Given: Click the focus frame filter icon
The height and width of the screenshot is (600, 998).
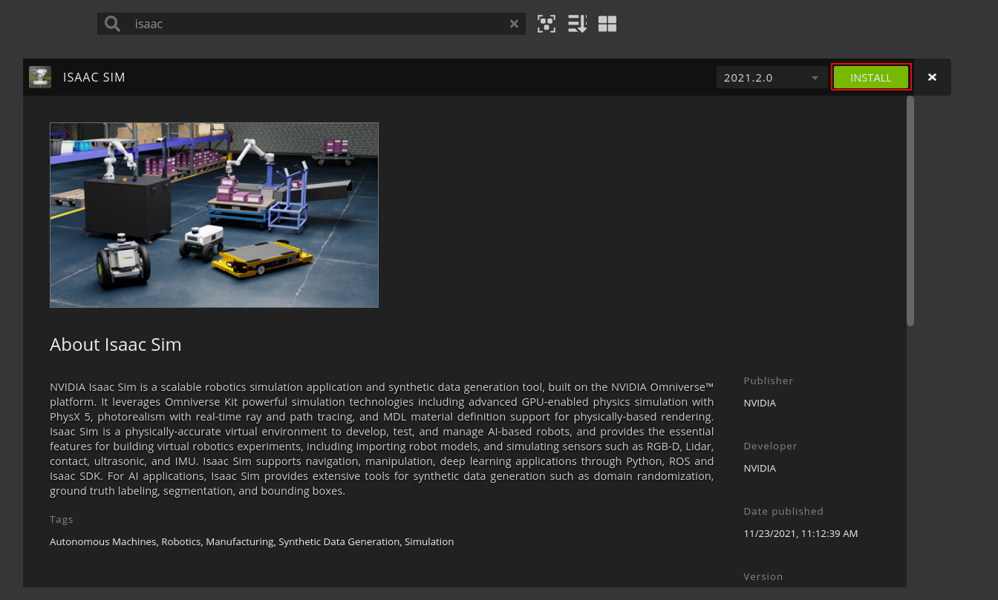Looking at the screenshot, I should pyautogui.click(x=547, y=24).
